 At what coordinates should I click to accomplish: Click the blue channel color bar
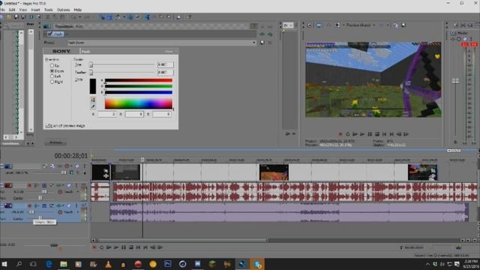[138, 92]
